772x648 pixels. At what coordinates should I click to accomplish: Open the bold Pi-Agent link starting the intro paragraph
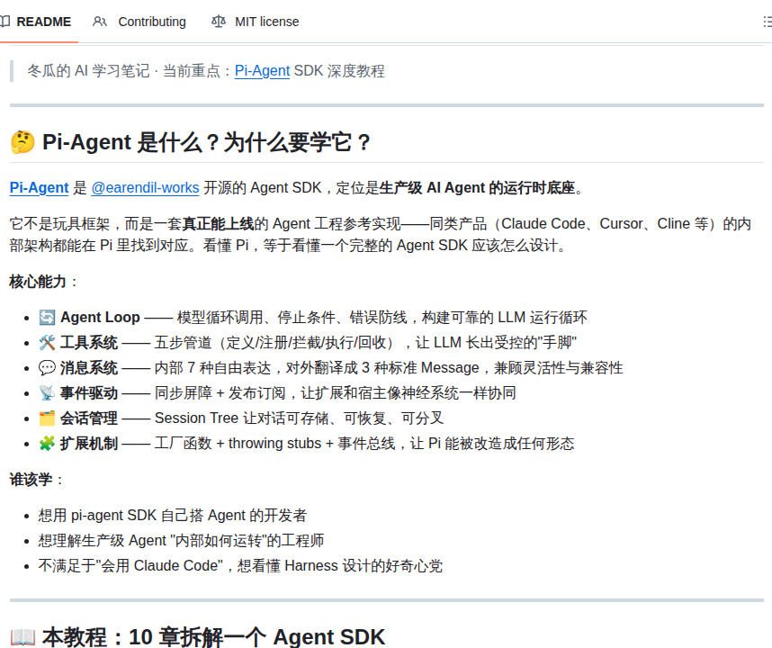pos(39,187)
